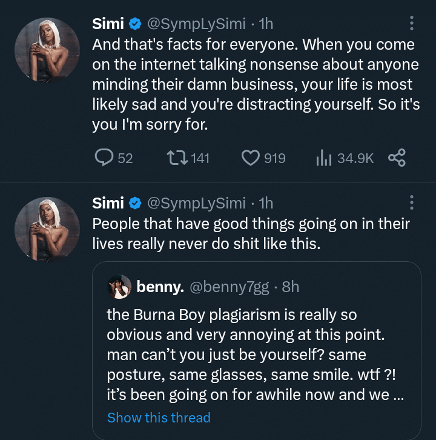The width and height of the screenshot is (436, 440).
Task: Open the Show this thread link
Action: [159, 418]
